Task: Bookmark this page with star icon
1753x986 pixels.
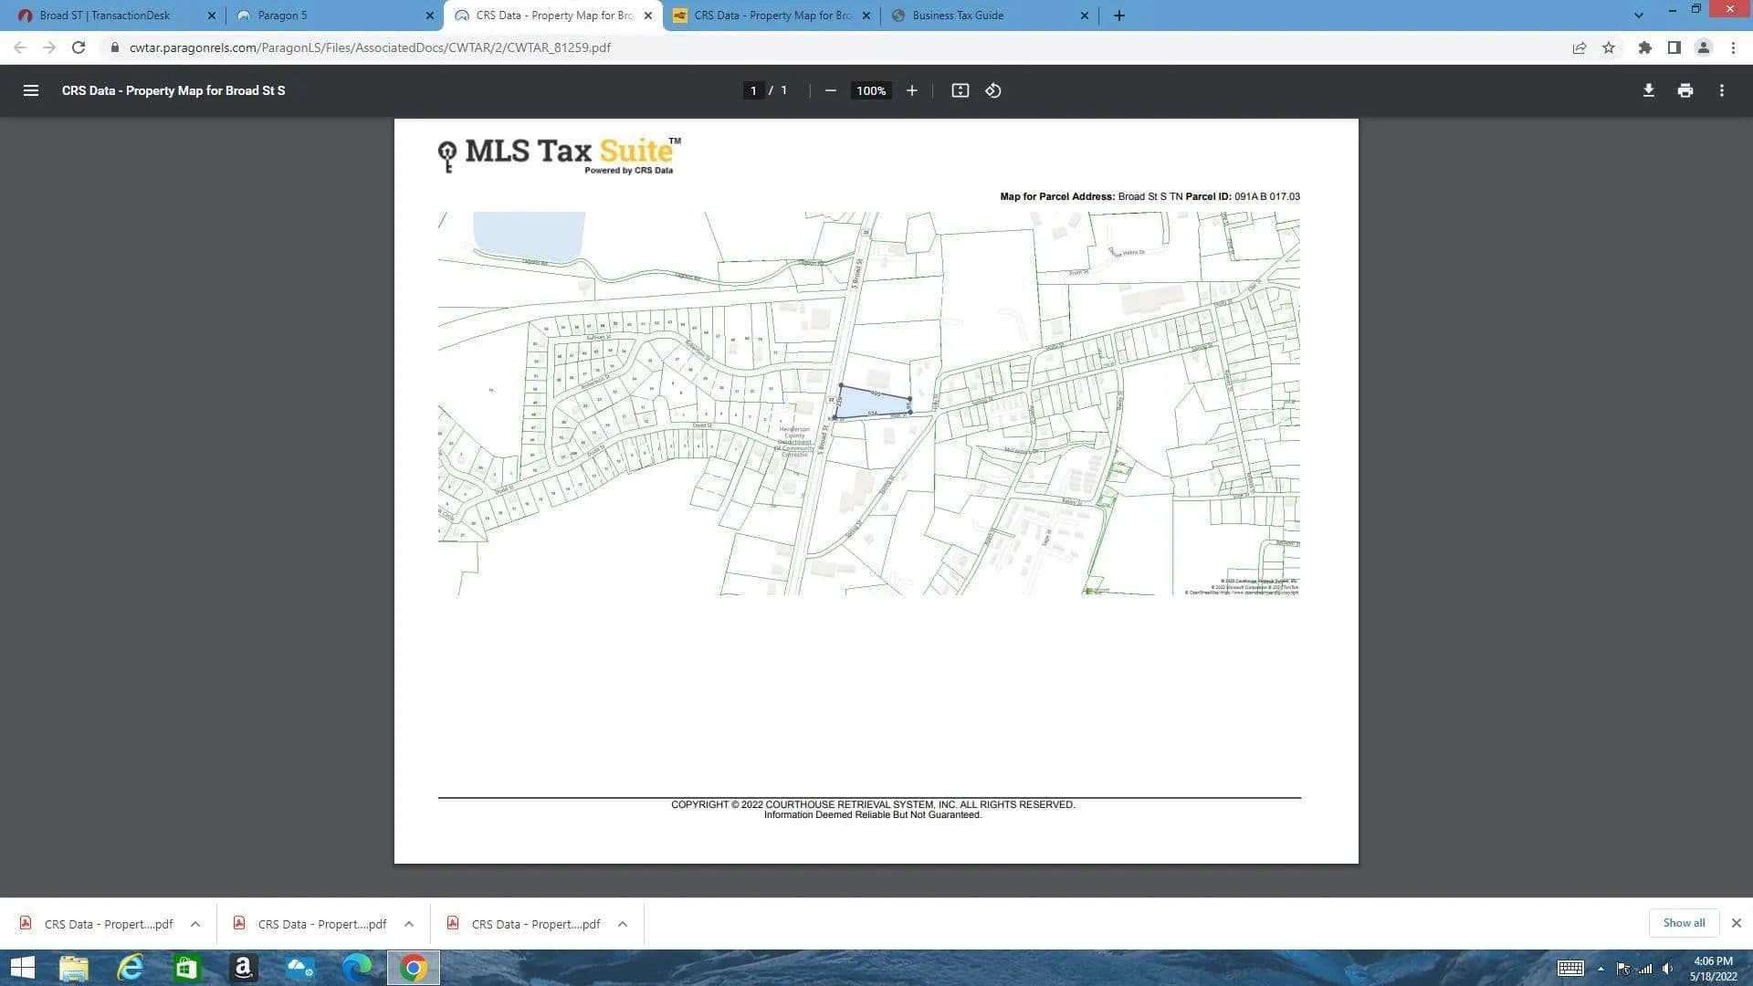Action: 1609,47
